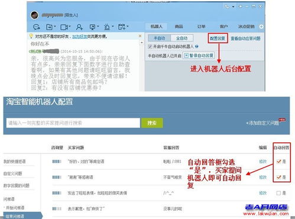Open dropdown arrow next to phone icon

tap(233, 7)
